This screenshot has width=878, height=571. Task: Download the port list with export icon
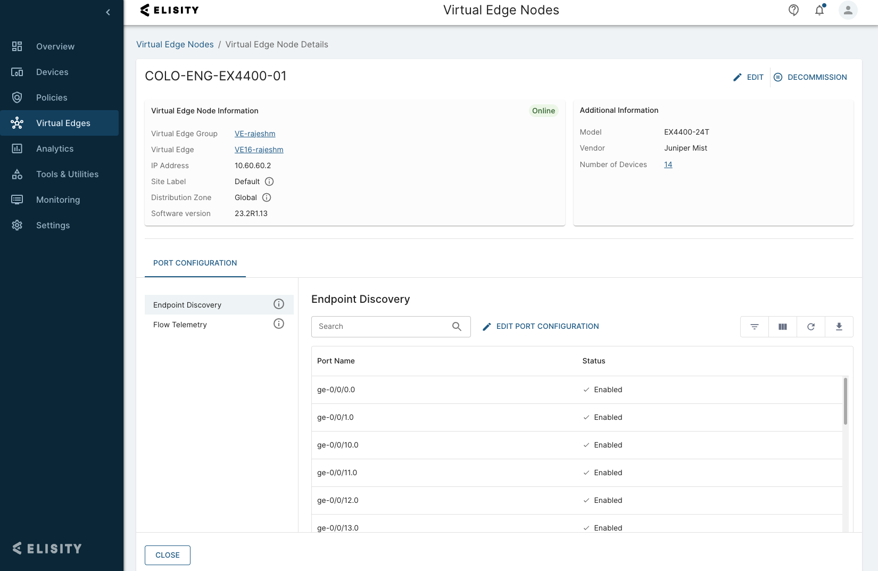click(839, 327)
